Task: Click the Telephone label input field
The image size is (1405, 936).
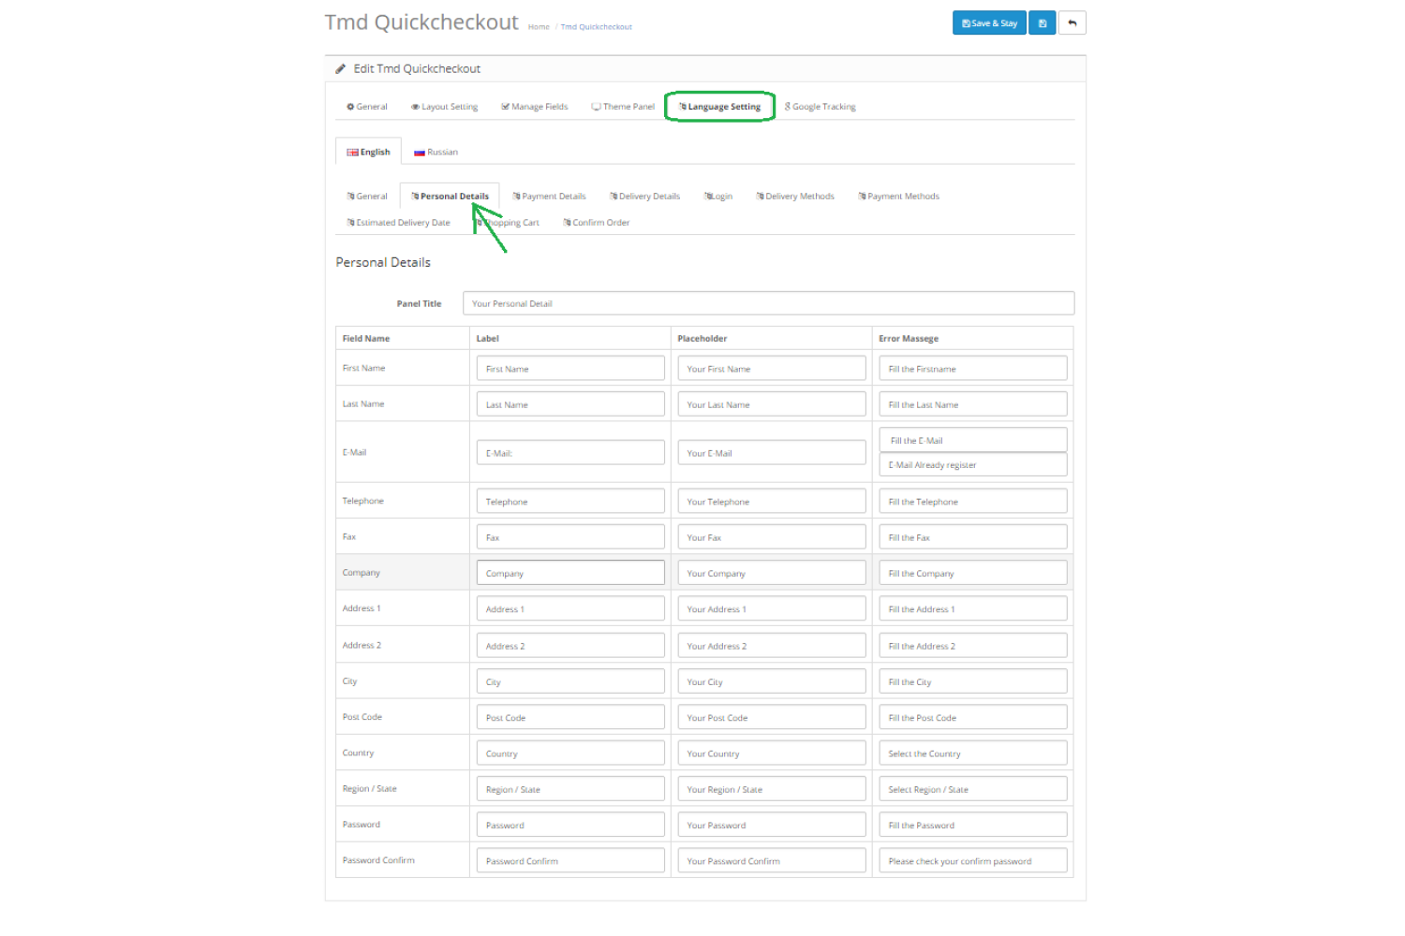Action: point(570,501)
